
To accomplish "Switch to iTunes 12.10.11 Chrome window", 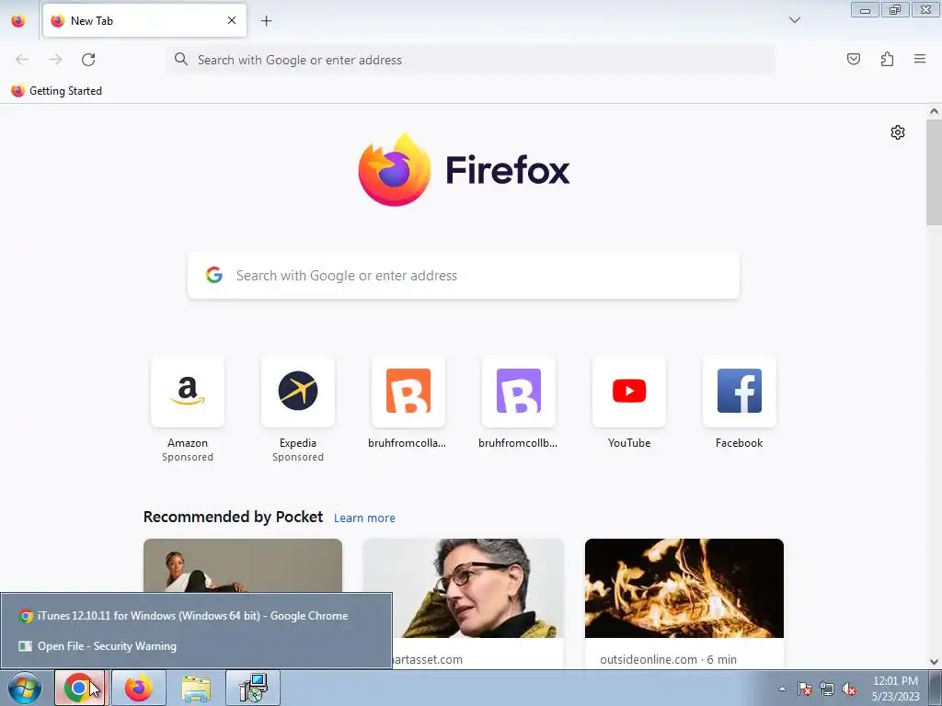I will (x=196, y=616).
